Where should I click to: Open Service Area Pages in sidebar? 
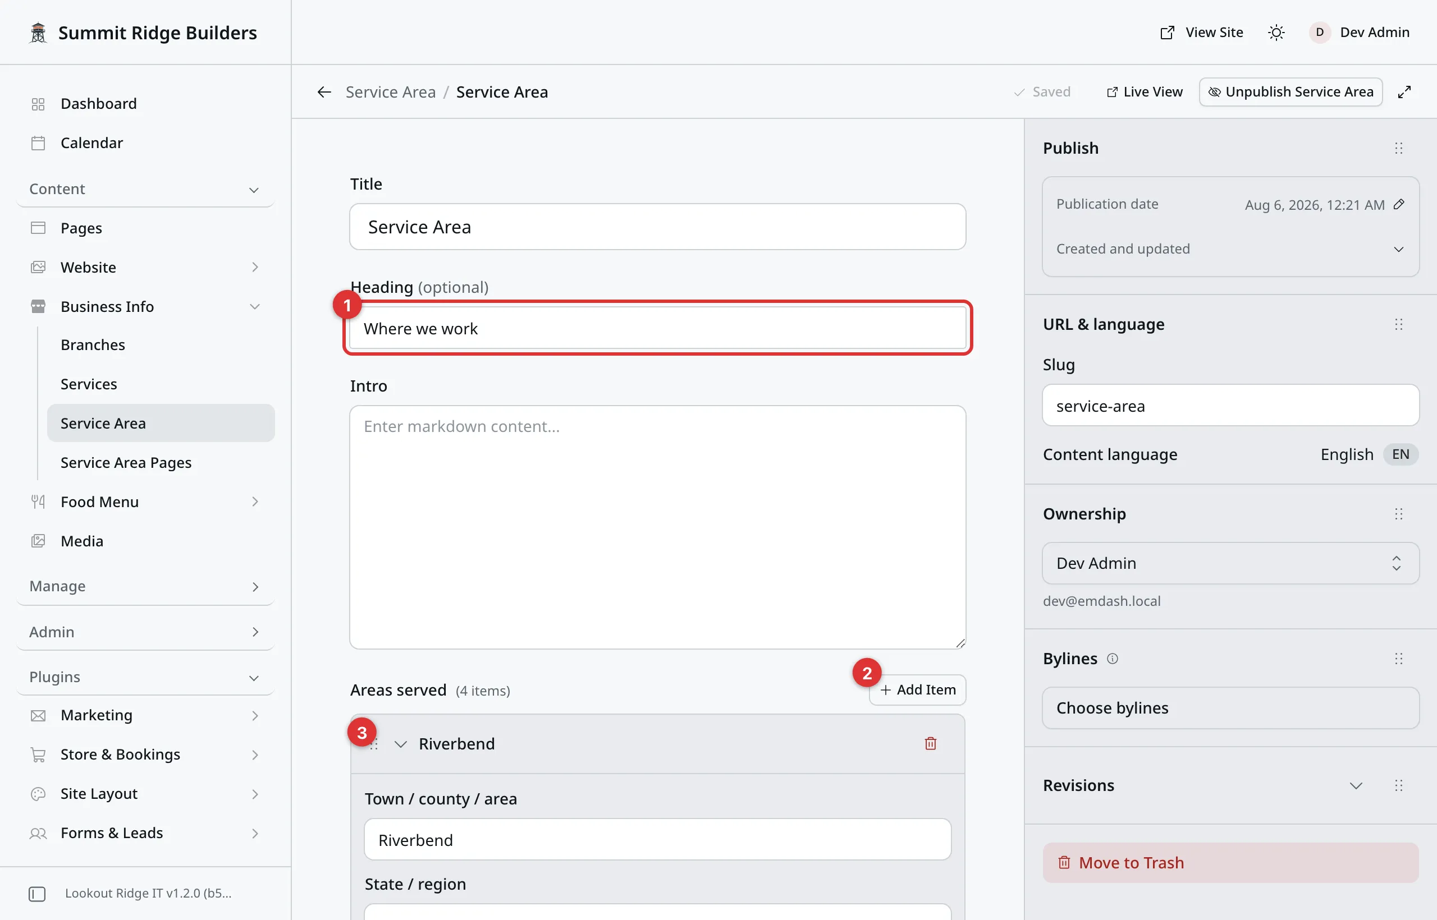(x=161, y=462)
